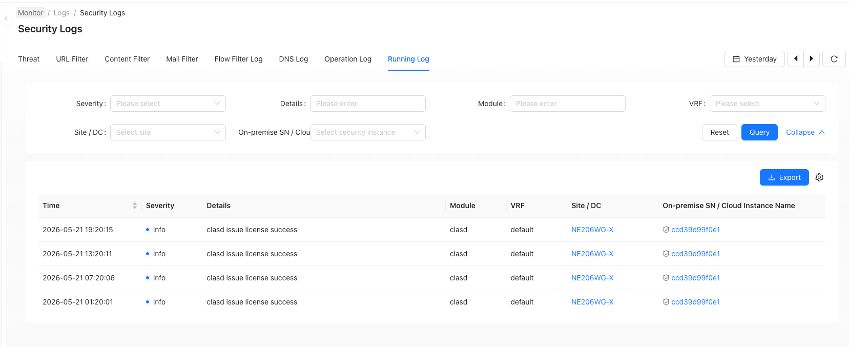
Task: Open NE206WG-X link in 19:20:15 row
Action: 592,230
